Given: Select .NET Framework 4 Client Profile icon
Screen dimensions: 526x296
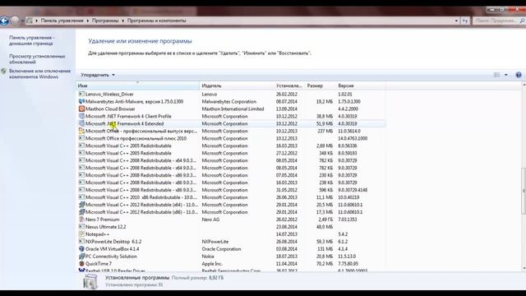Looking at the screenshot, I should click(x=81, y=116).
